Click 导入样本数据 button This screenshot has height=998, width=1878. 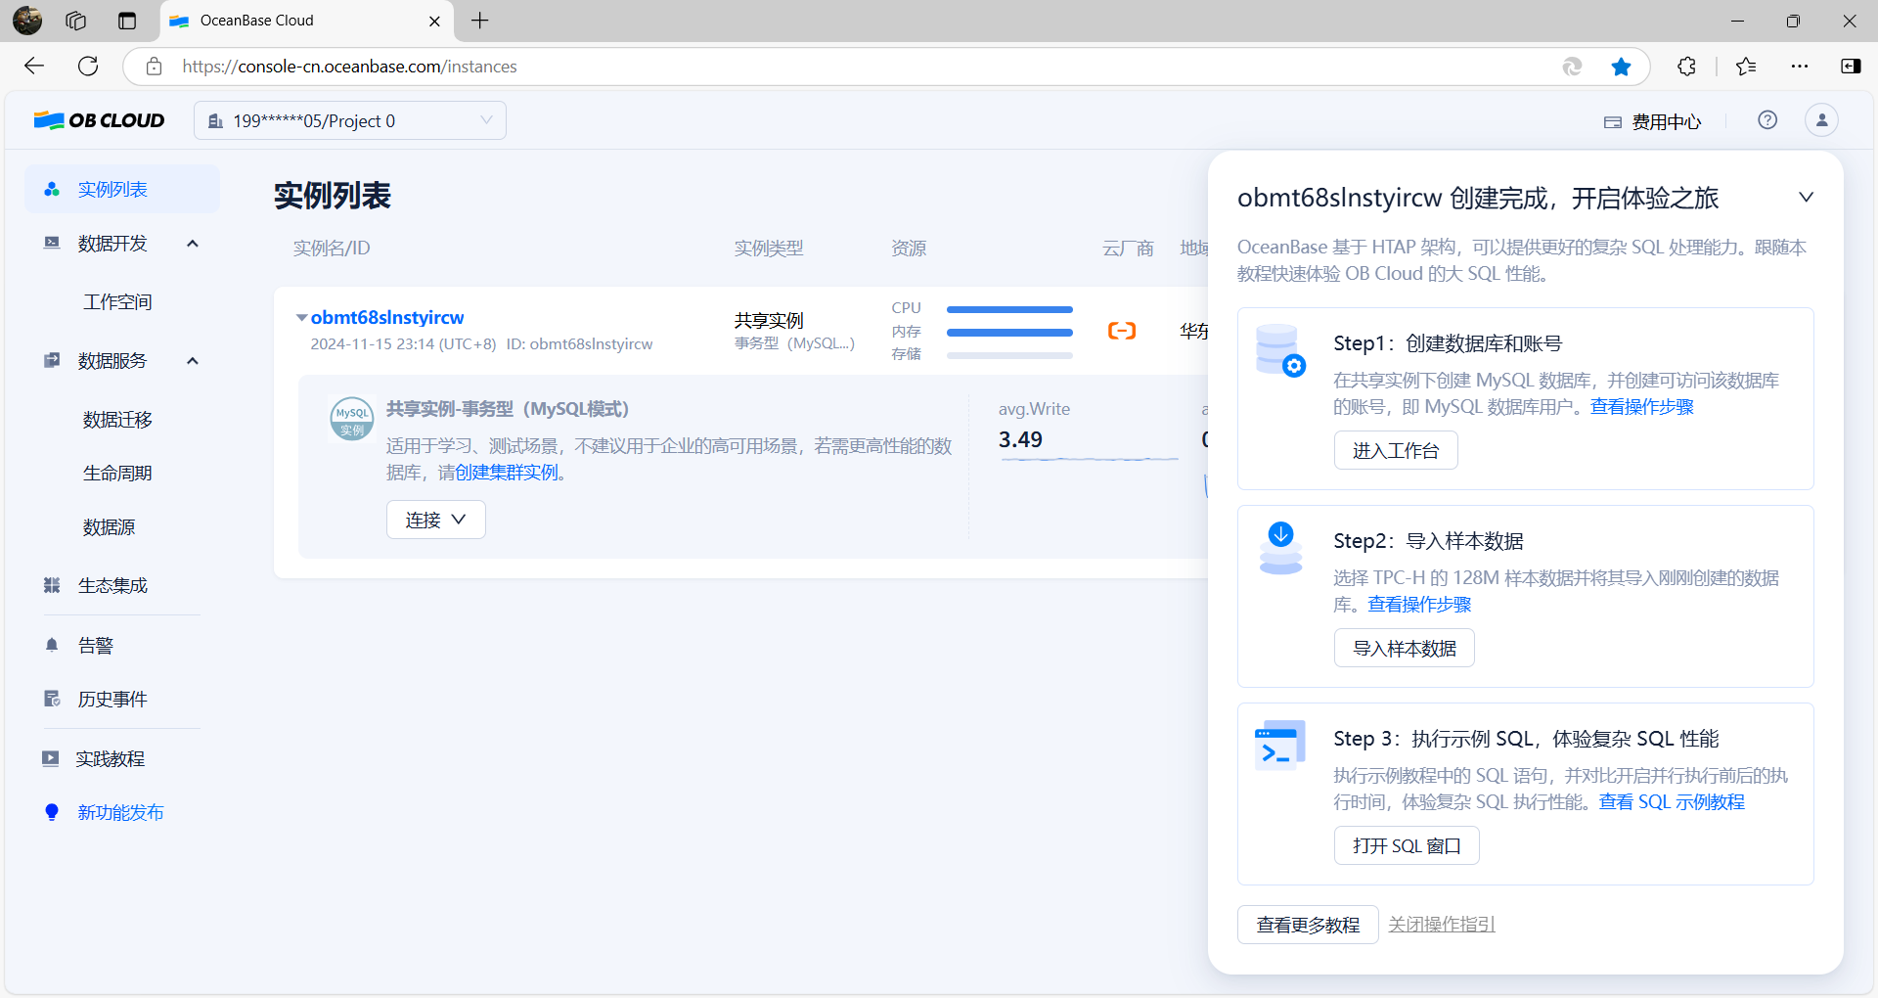click(1405, 648)
